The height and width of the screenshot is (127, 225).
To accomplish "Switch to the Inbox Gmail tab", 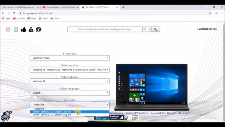I will click(x=20, y=7).
